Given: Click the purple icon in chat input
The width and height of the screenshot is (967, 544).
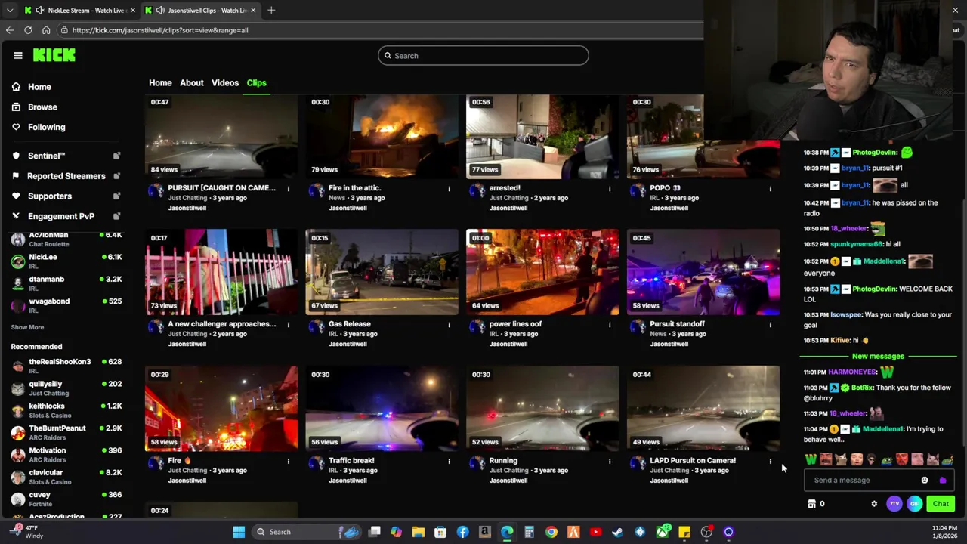Looking at the screenshot, I should click(942, 480).
